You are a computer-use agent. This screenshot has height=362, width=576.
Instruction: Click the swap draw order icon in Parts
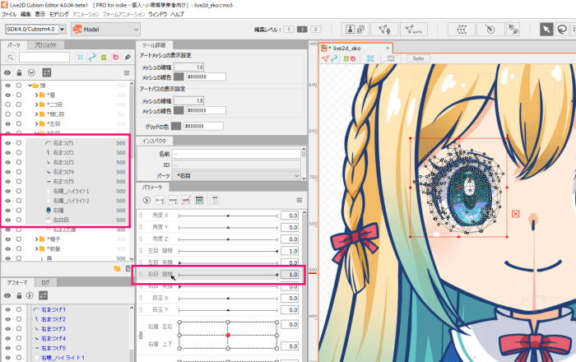pos(46,72)
